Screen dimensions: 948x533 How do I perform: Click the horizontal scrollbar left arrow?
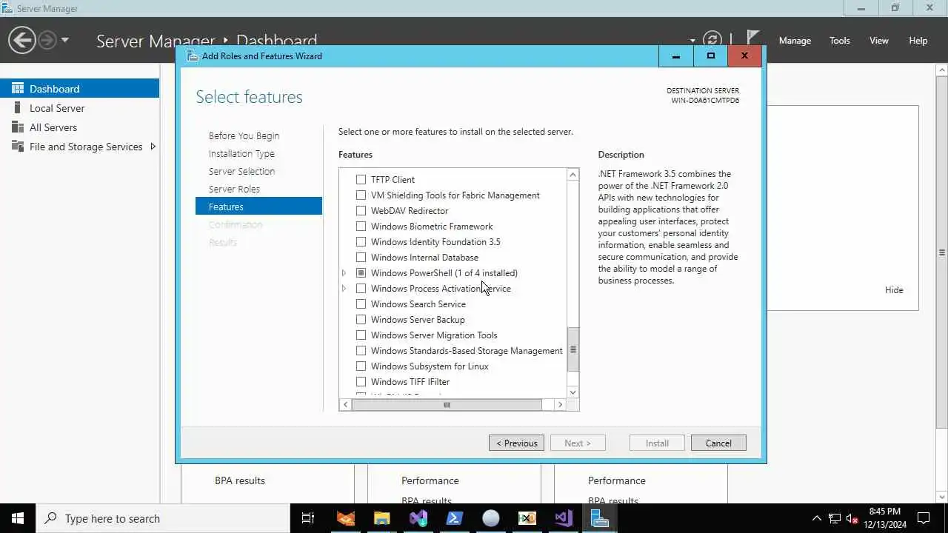pos(345,404)
